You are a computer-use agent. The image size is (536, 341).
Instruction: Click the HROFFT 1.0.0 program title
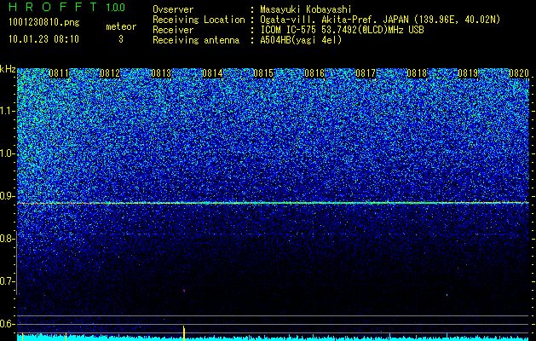[x=67, y=7]
